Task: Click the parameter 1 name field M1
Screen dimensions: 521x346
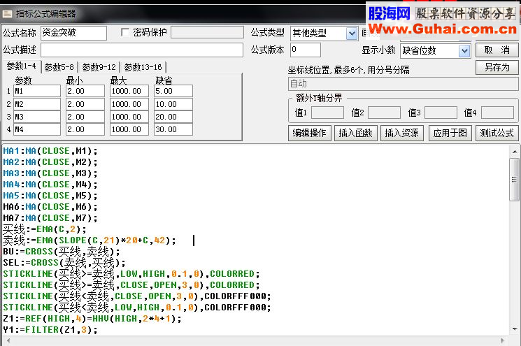Action: (37, 91)
